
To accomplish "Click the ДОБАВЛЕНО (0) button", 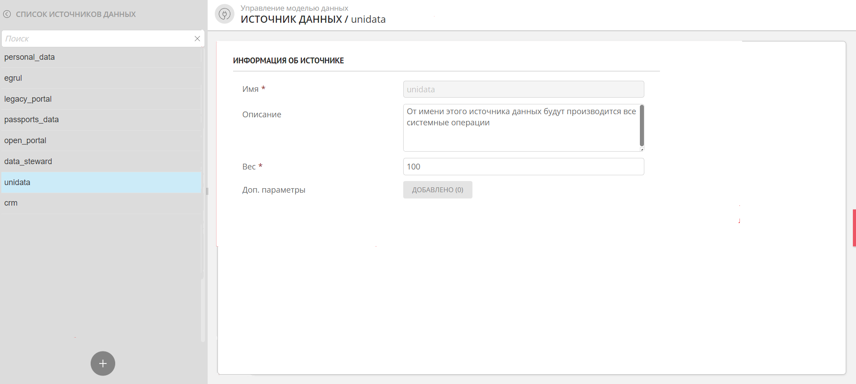I will point(438,190).
